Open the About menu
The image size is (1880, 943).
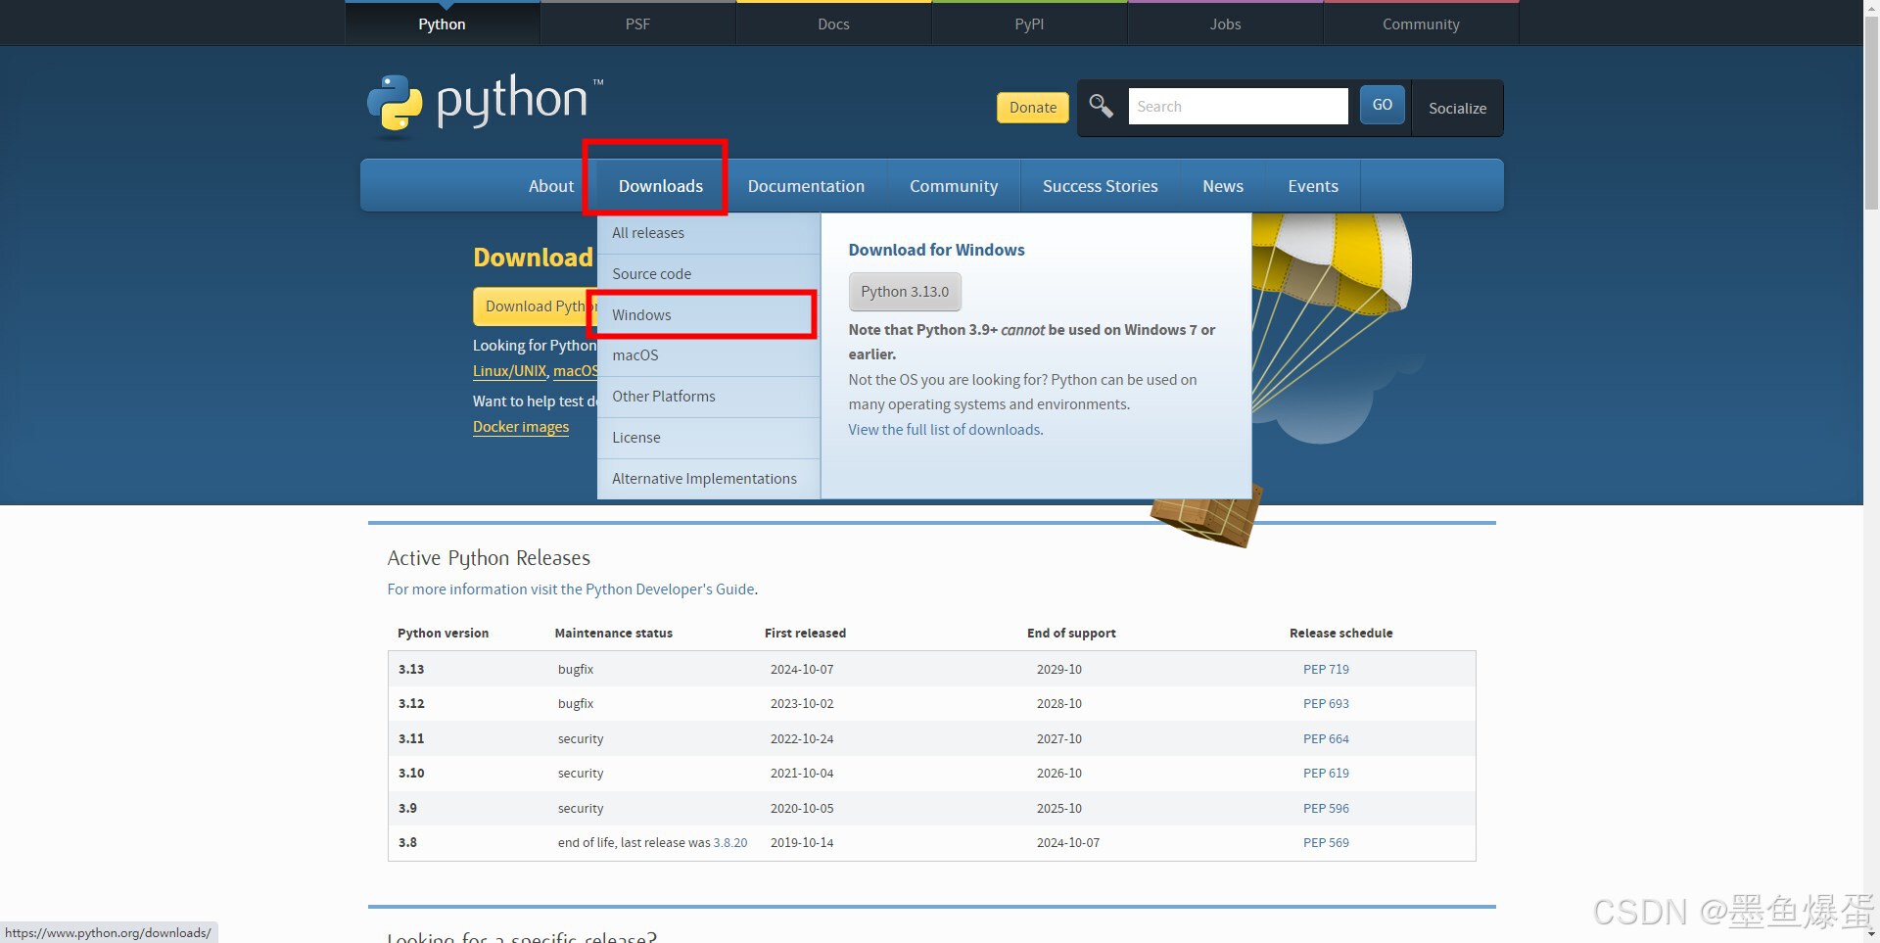click(x=551, y=186)
